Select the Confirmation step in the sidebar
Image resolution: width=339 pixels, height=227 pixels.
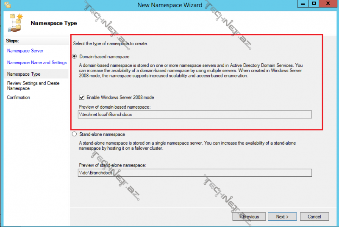click(18, 98)
